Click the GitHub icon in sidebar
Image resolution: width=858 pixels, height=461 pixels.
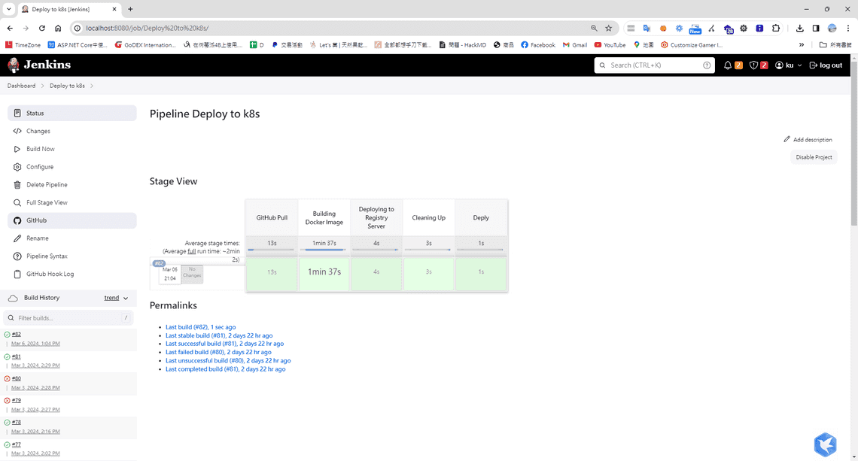click(17, 220)
